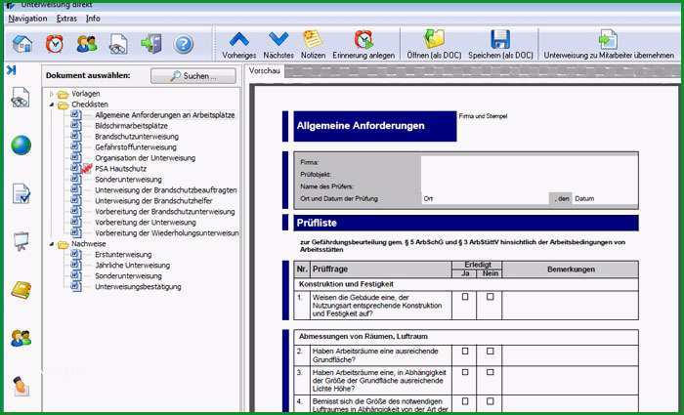This screenshot has height=415, width=684.
Task: Select Sonderunterweisung under Nachweise
Action: point(128,276)
